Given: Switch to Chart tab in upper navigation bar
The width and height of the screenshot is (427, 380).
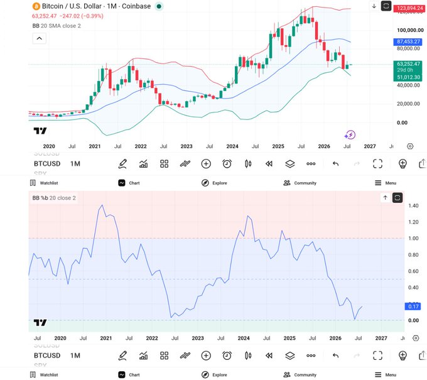Looking at the screenshot, I should click(x=129, y=183).
